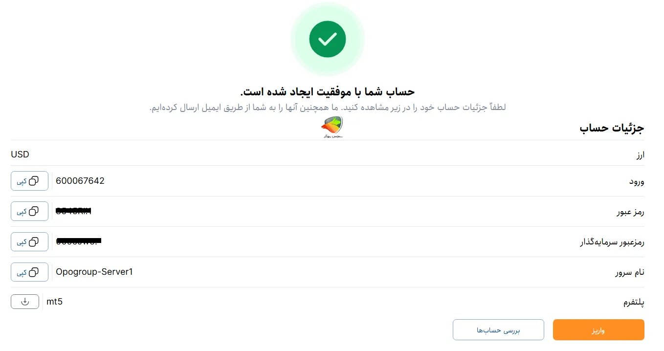Copy the رمز عبور (password) using its copy icon
Screen dimensions: 664x351
34,211
